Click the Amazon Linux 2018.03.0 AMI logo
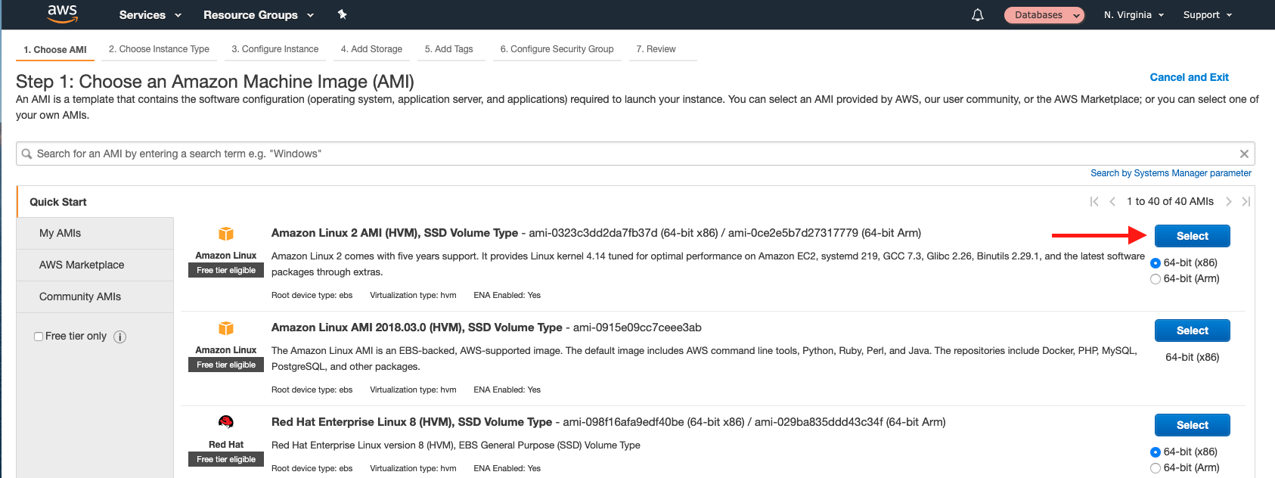1275x478 pixels. coord(226,328)
